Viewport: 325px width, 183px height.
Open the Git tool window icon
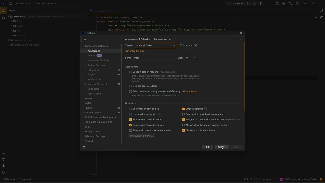tap(3, 173)
